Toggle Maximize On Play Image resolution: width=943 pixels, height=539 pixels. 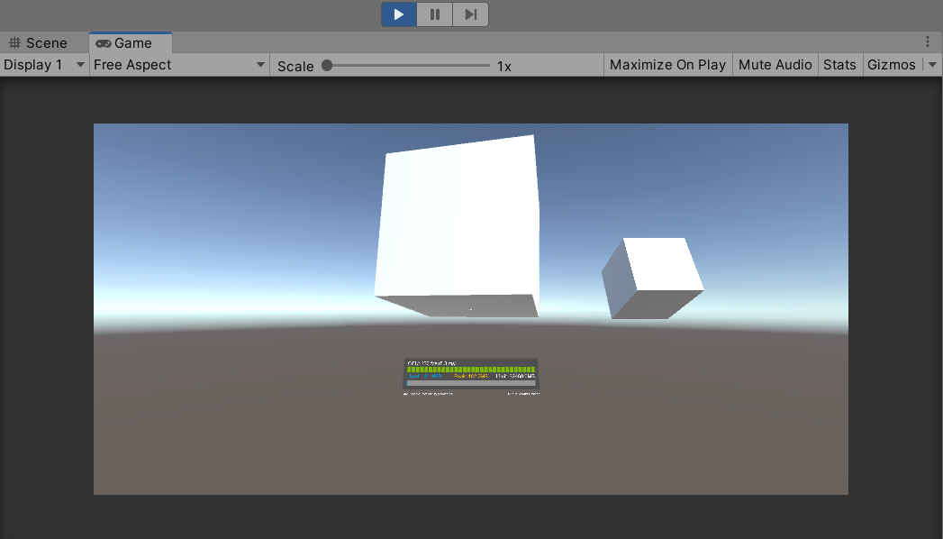[667, 65]
